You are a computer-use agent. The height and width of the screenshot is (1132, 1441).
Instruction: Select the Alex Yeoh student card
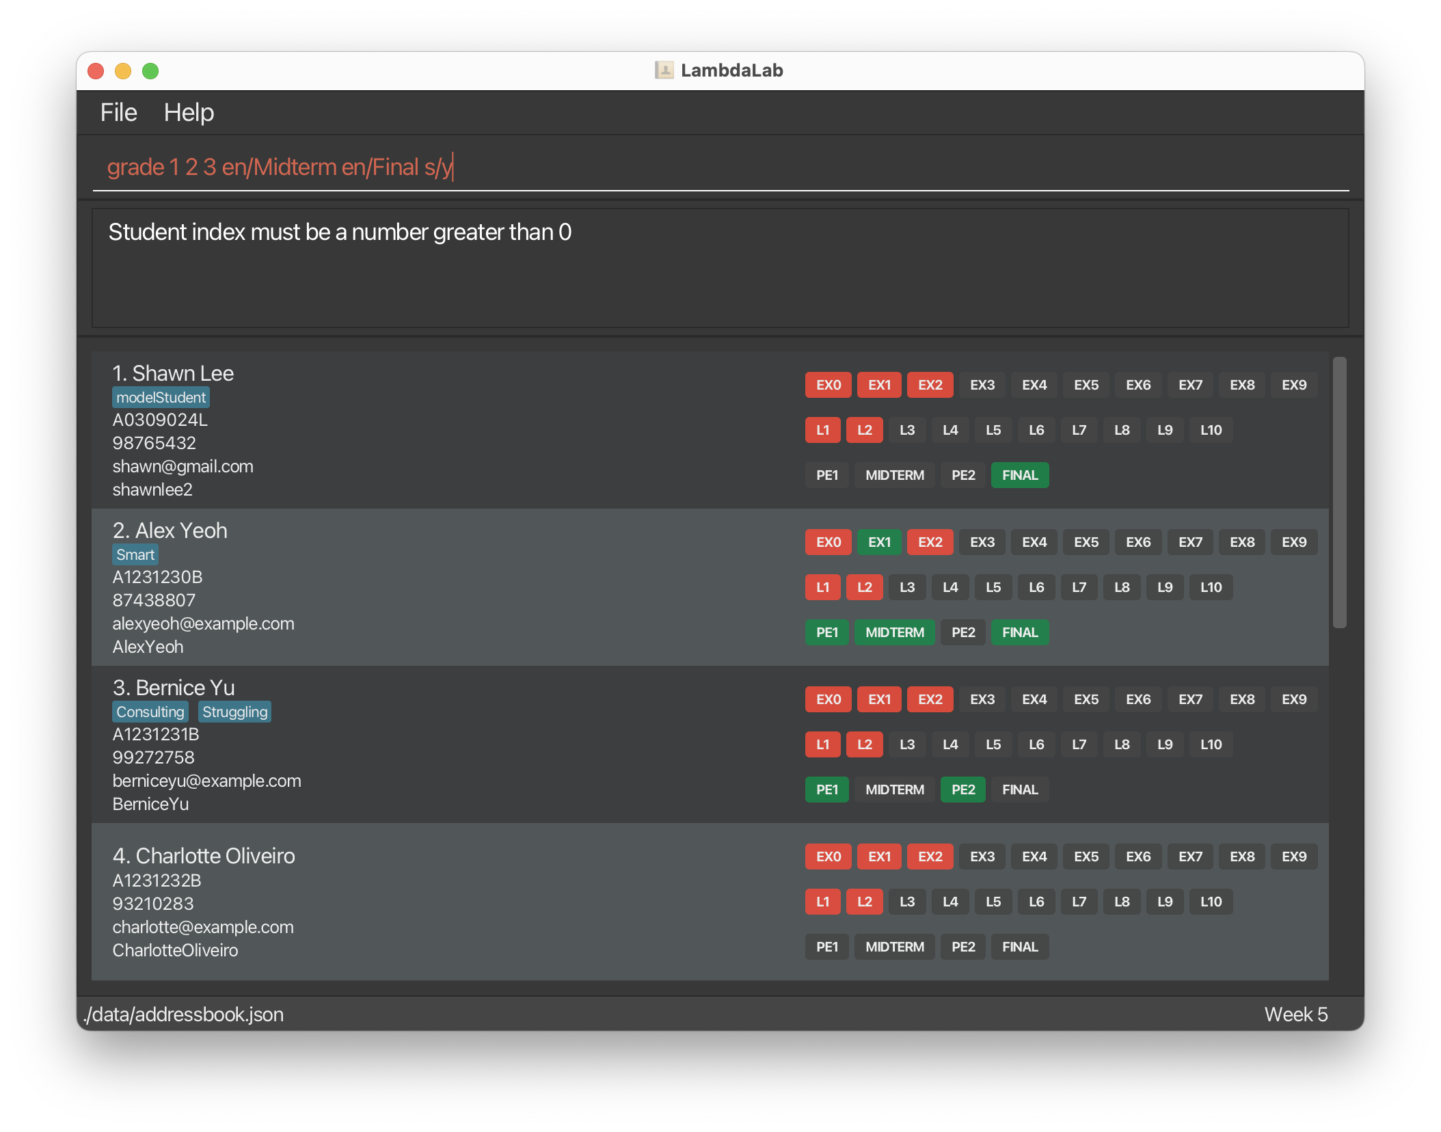pos(479,588)
